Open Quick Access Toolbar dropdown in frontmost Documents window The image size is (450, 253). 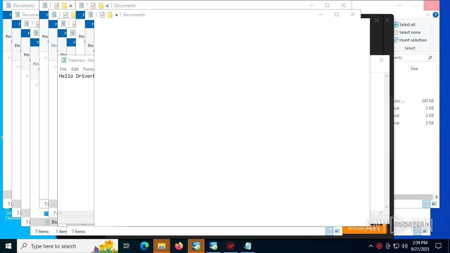tap(116, 15)
